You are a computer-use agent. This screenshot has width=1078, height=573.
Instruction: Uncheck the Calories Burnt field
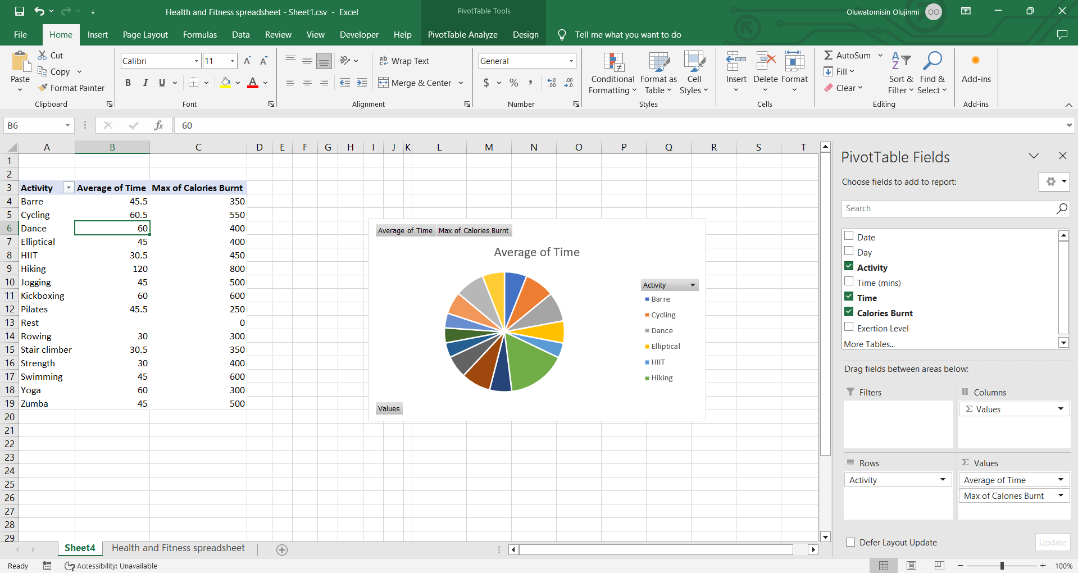tap(849, 312)
